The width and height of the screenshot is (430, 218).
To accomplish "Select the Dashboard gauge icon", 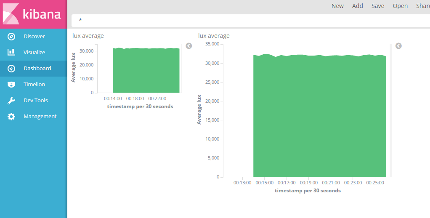I will (11, 69).
